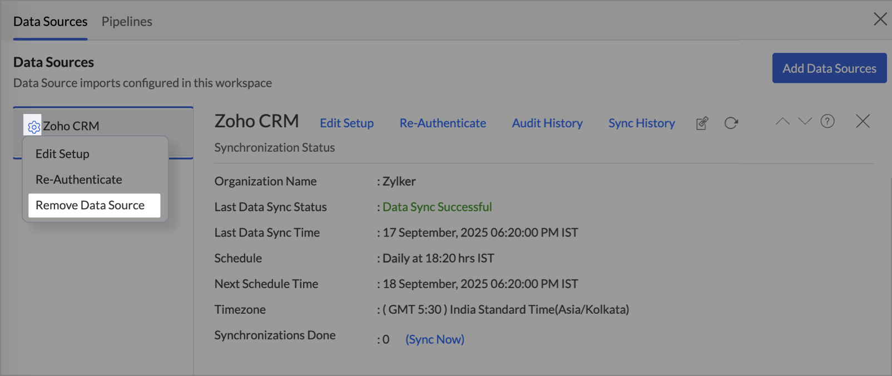Viewport: 892px width, 376px height.
Task: Open the Audit History link
Action: click(547, 123)
